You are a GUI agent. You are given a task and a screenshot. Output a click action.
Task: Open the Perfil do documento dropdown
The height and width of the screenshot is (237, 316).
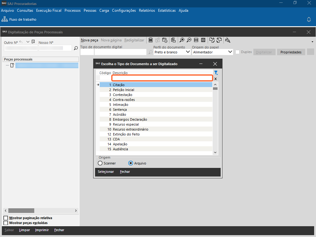tap(188, 52)
